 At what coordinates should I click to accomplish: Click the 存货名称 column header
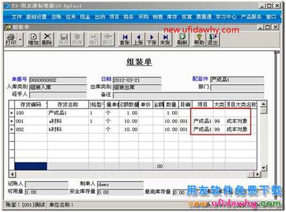68,105
